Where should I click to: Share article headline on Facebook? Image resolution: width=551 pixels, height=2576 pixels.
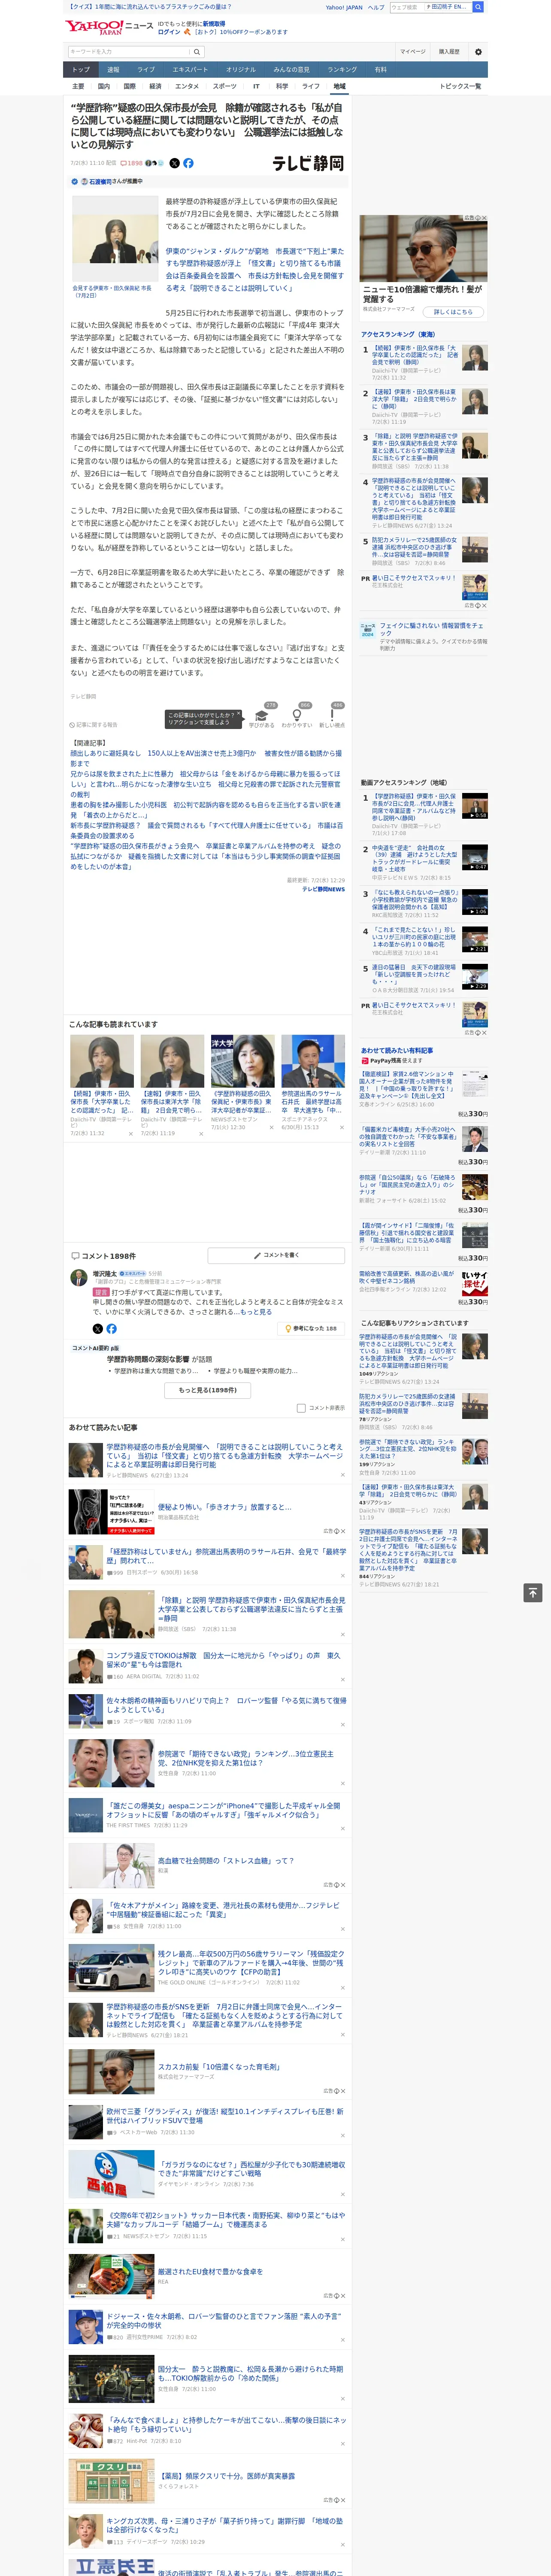coord(188,163)
